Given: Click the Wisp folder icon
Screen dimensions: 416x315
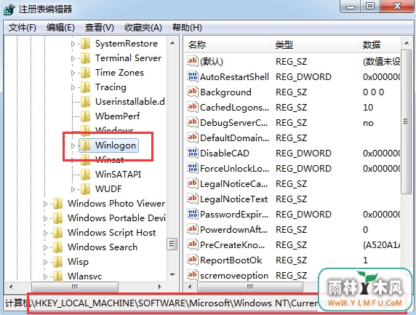Looking at the screenshot, I should click(57, 262).
